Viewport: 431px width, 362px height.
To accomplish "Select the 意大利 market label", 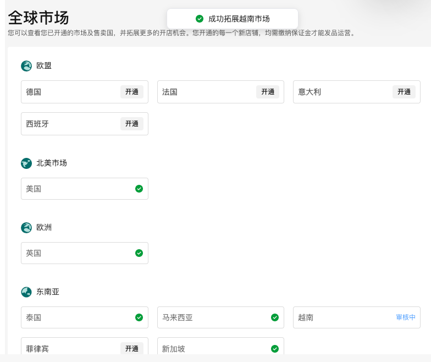I will click(x=310, y=92).
